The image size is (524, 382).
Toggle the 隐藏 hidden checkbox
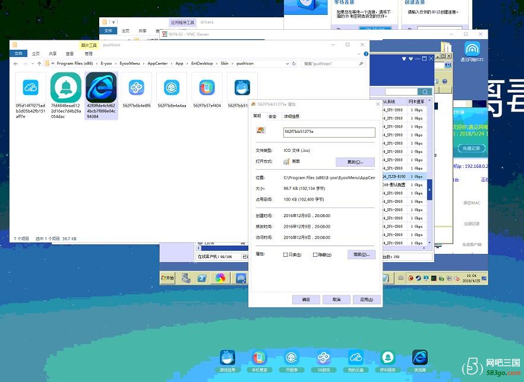(315, 255)
